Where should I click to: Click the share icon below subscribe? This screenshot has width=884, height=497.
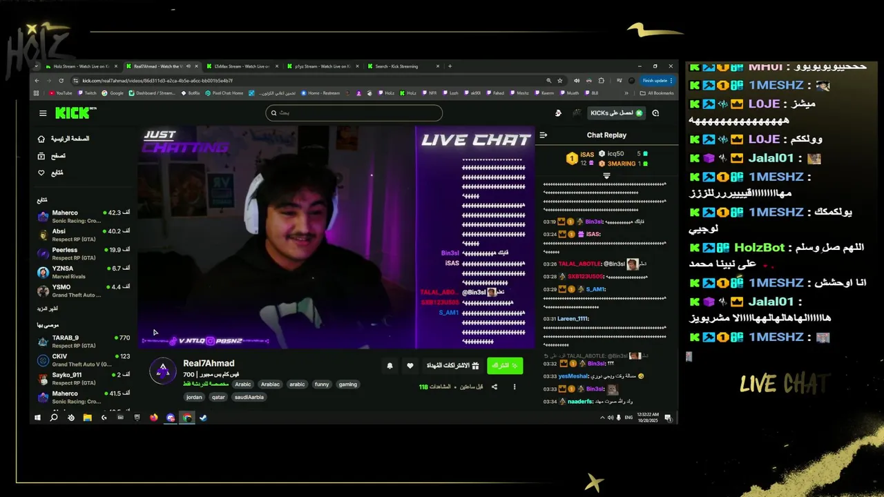point(494,387)
